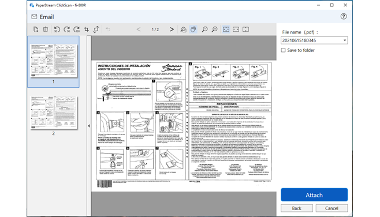Click the scanned document preview image
380x217 pixels.
pyautogui.click(x=184, y=126)
